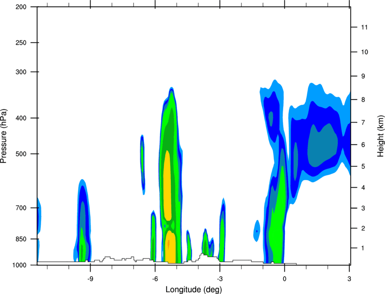
Task: Click the -6 longitude tick label
Action: (155, 279)
